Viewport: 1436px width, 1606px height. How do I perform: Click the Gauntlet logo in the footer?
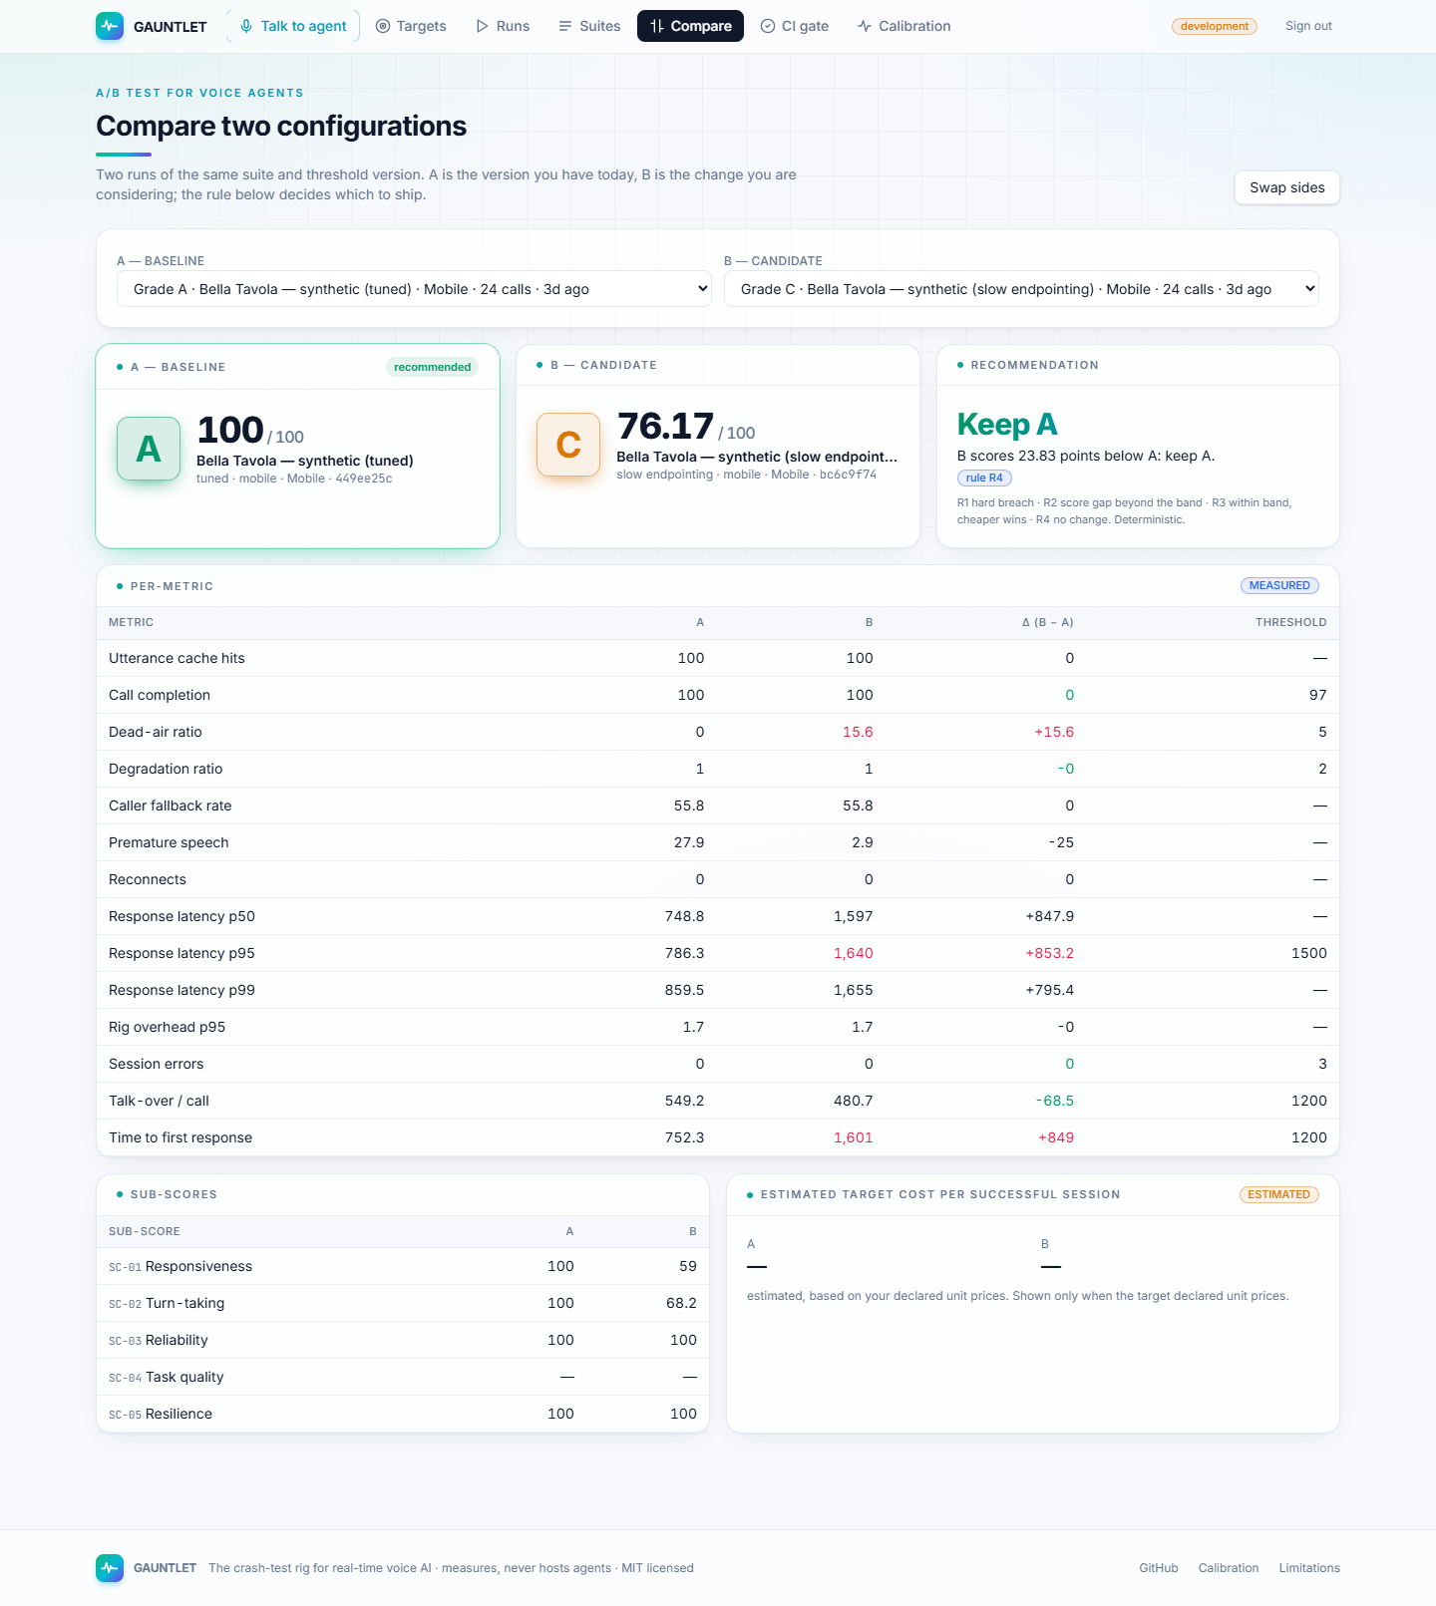(110, 1568)
